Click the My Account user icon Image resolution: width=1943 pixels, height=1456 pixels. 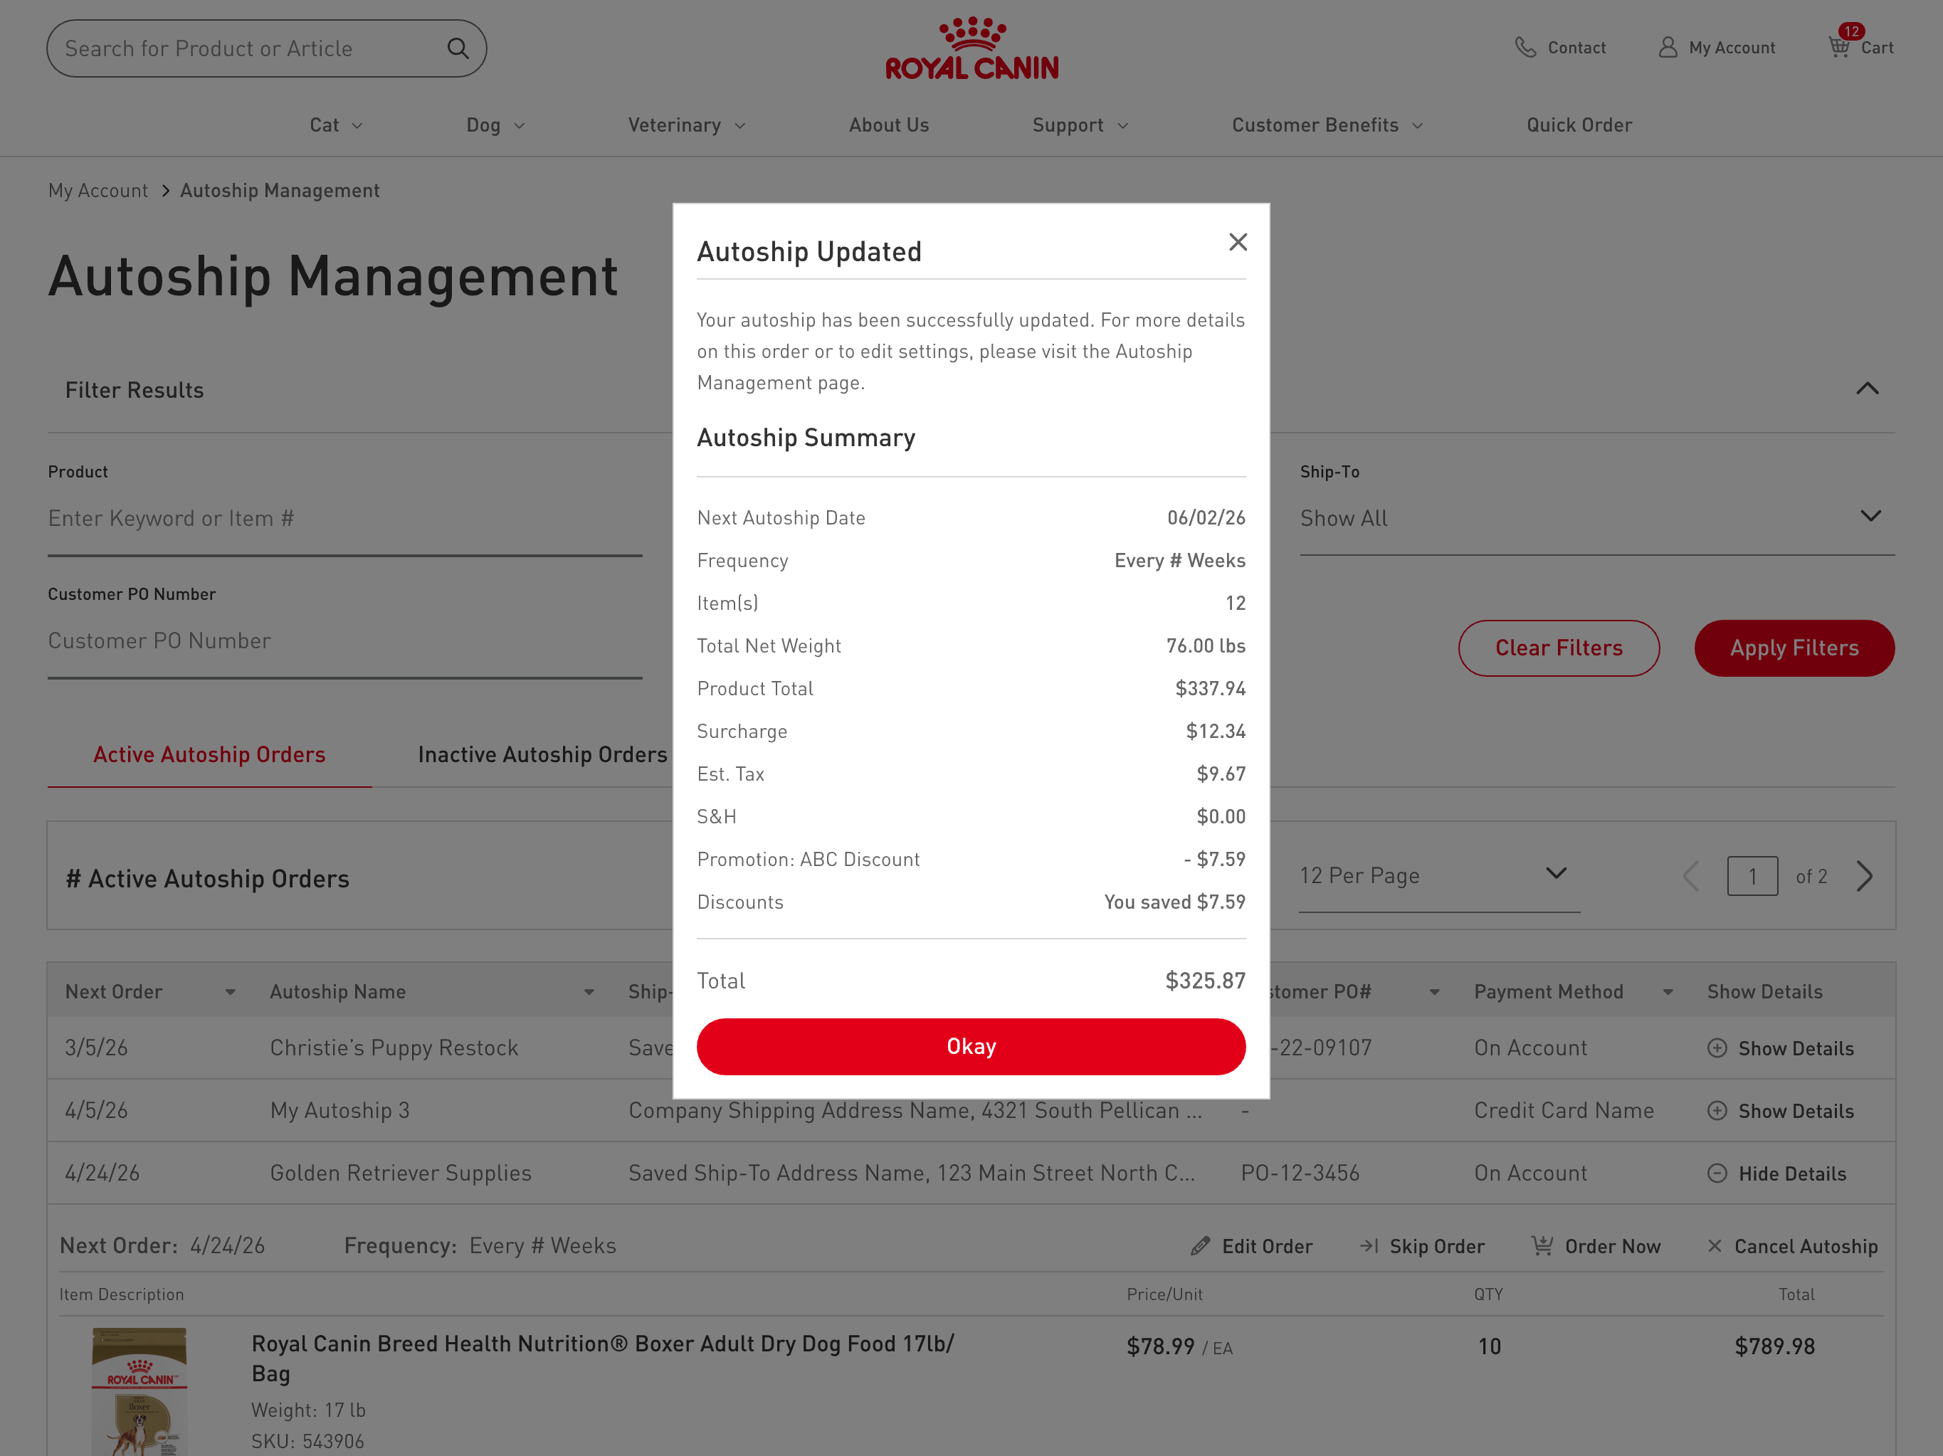point(1667,48)
